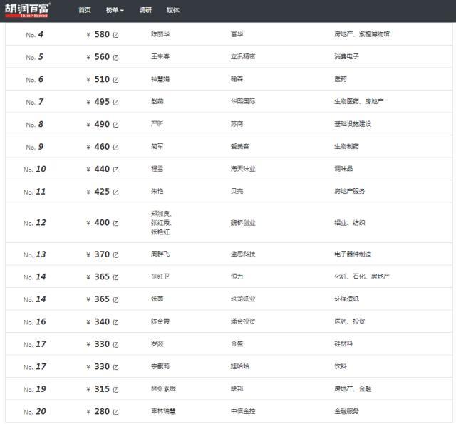
Task: Click the name 王来春 in row 5
Action: (160, 56)
